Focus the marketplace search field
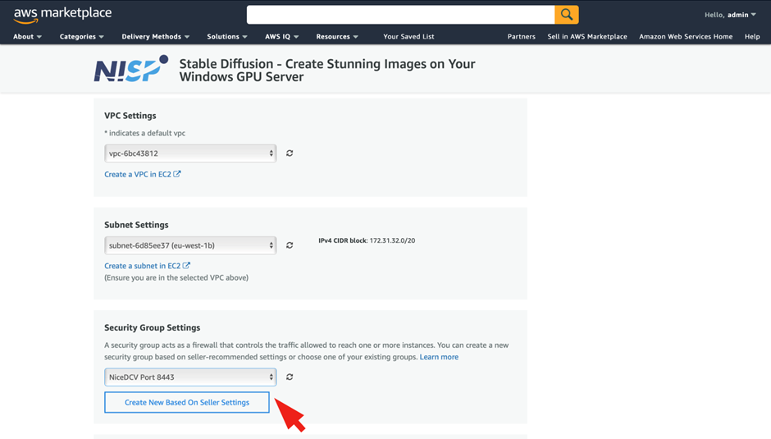The height and width of the screenshot is (439, 771). 401,15
